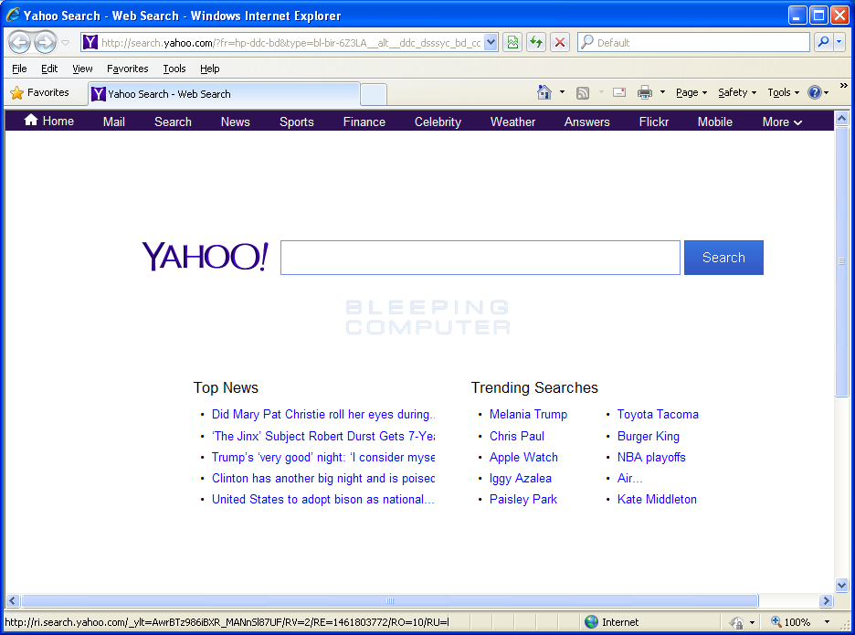The height and width of the screenshot is (635, 855).
Task: Expand the Home button dropdown arrow
Action: point(562,92)
